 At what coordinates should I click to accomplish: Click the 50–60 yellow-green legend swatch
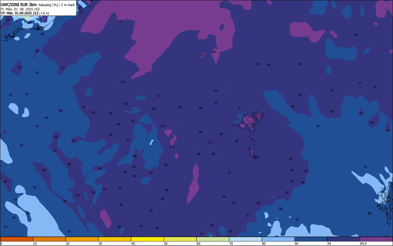(180, 239)
